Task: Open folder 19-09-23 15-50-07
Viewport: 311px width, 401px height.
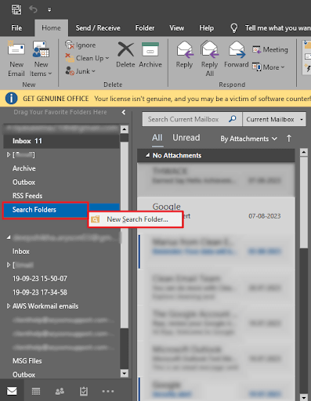Action: click(x=40, y=279)
